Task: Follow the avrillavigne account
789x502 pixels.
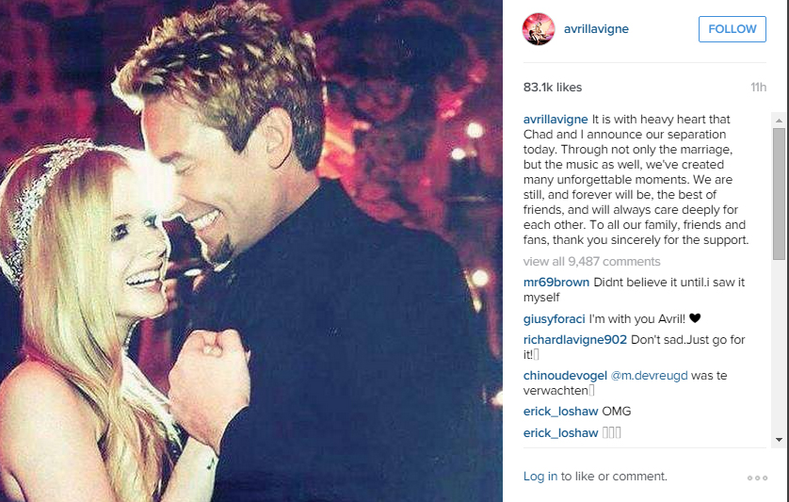Action: click(x=733, y=29)
